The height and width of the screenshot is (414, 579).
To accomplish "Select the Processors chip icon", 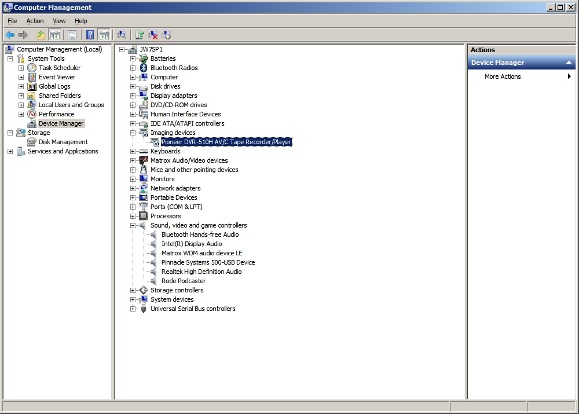I will click(x=144, y=216).
